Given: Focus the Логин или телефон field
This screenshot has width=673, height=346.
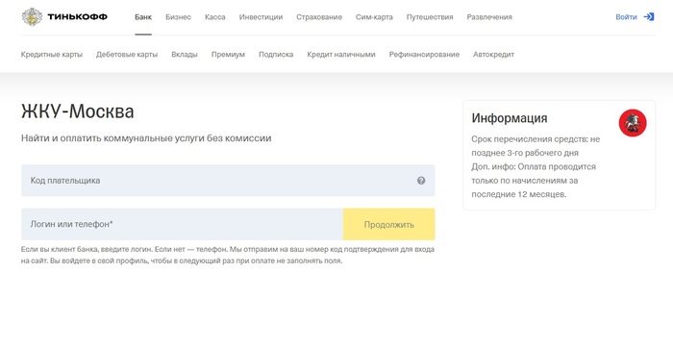Looking at the screenshot, I should 182,224.
